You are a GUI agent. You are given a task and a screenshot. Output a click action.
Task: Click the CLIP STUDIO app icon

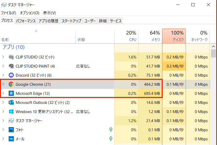11,57
